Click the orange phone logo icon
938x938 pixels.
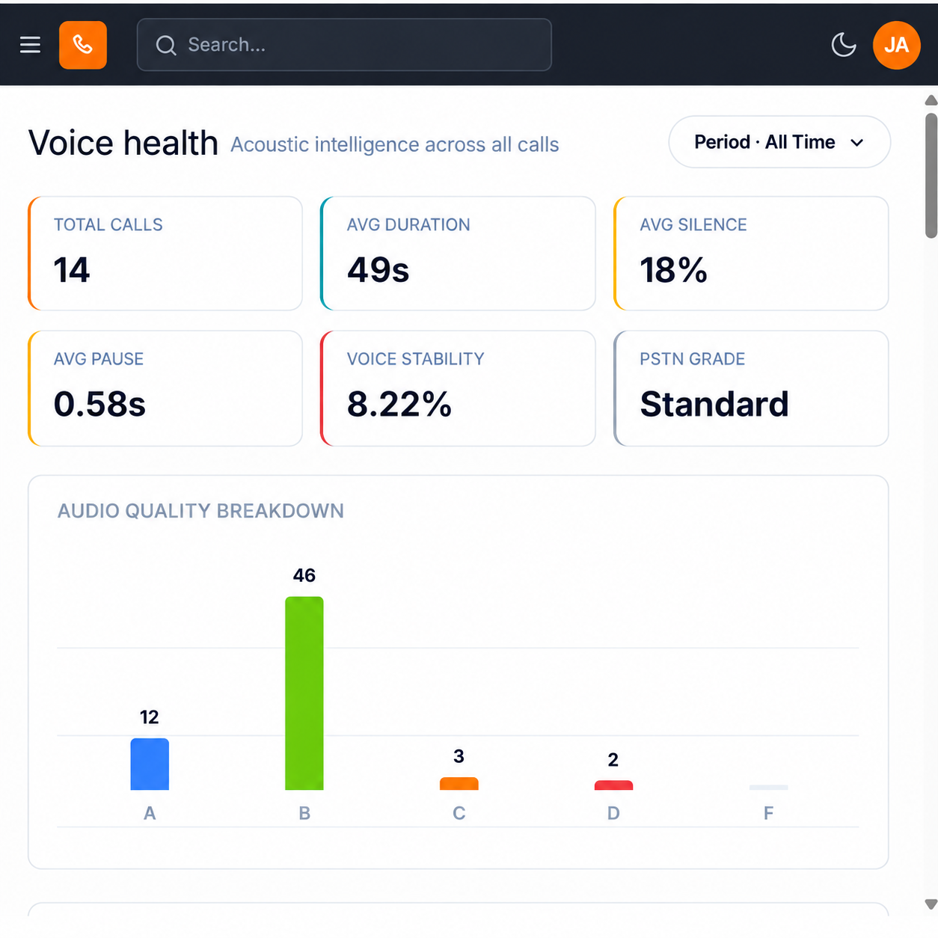click(x=83, y=45)
